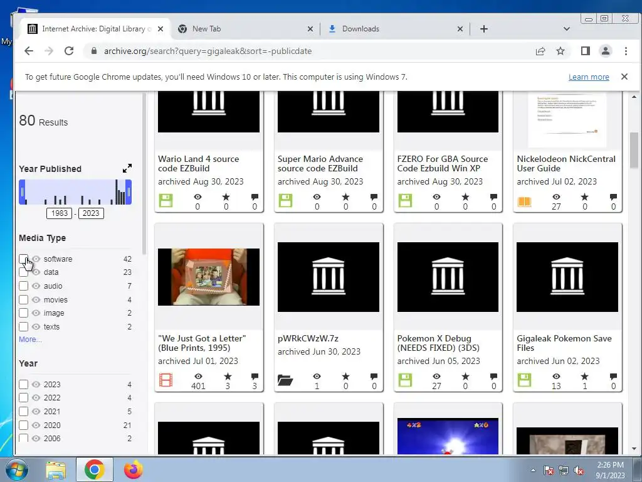Check the movies media type checkbox
Viewport: 642px width, 482px height.
[23, 299]
